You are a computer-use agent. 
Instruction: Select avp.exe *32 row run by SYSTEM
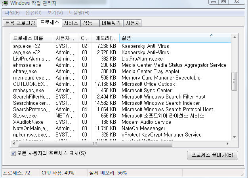click(120, 46)
